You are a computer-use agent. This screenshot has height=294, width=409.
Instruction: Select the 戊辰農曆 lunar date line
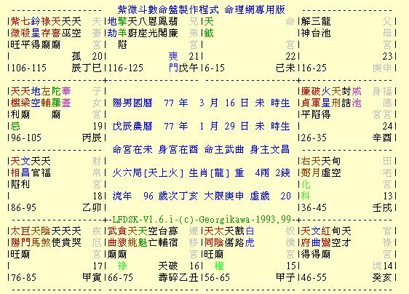tap(201, 127)
